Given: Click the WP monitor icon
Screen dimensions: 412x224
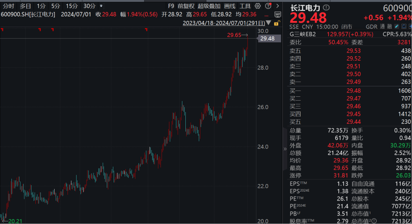Looking at the screenshot, I should point(277,14).
